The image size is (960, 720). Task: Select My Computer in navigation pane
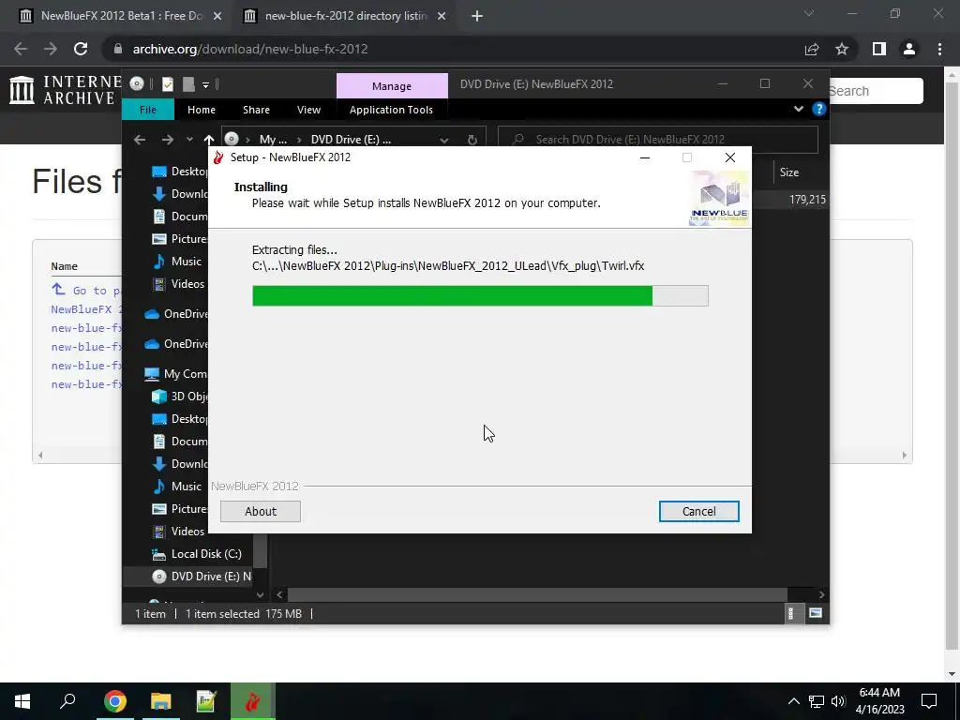coord(176,374)
